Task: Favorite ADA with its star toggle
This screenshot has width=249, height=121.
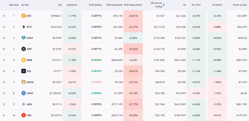Action: tap(4, 104)
